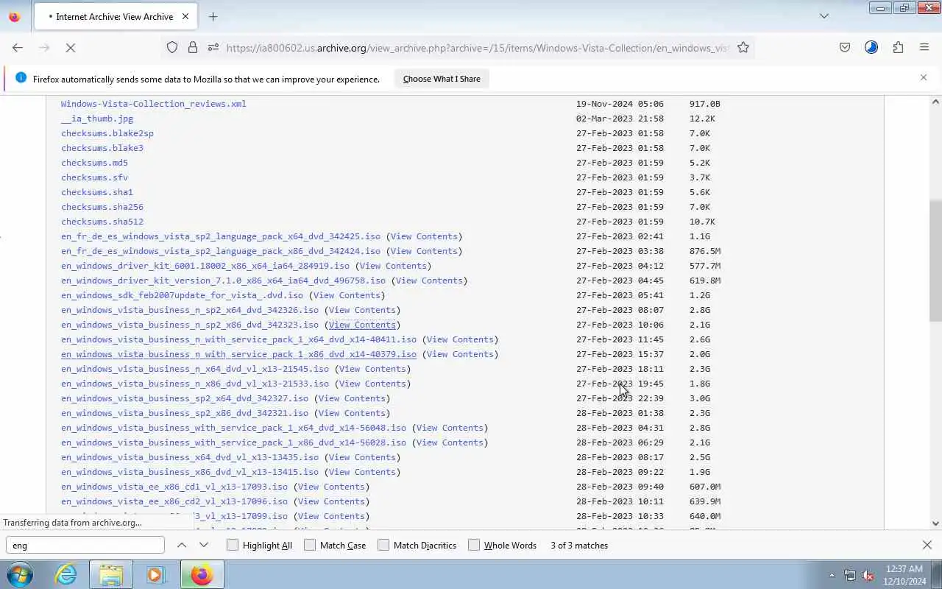View Contents of en_windows_vista_ee_x86_cd1_vl_x13-17093.iso
This screenshot has height=589, width=942.
point(331,487)
